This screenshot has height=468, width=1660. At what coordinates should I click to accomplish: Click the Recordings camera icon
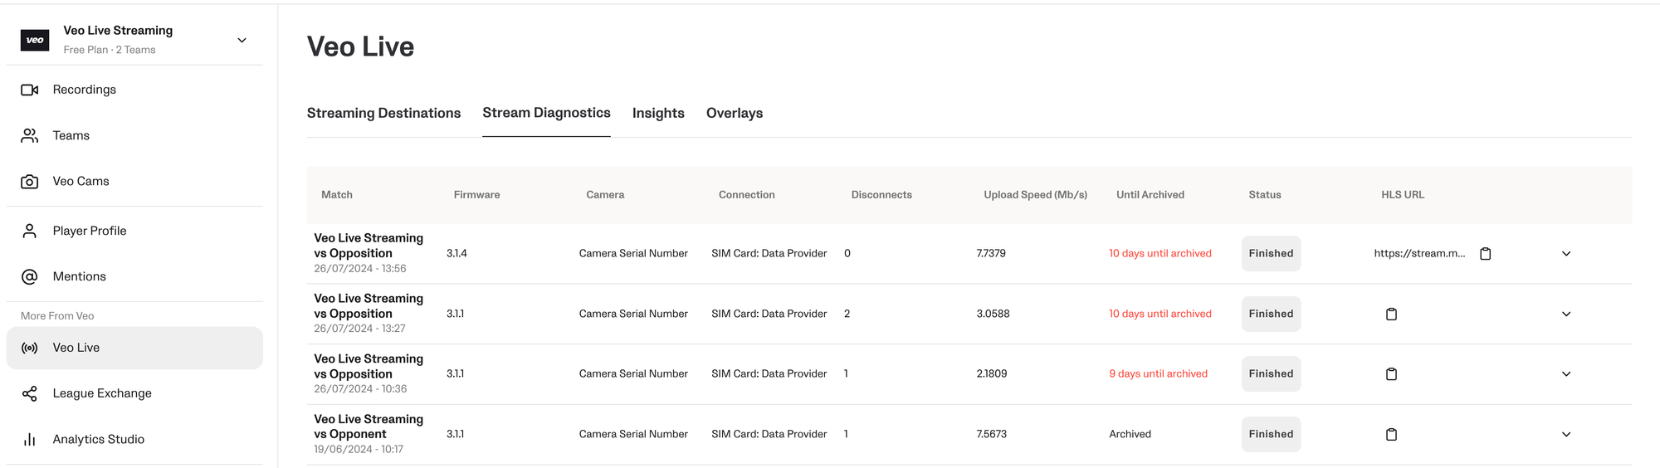[30, 90]
